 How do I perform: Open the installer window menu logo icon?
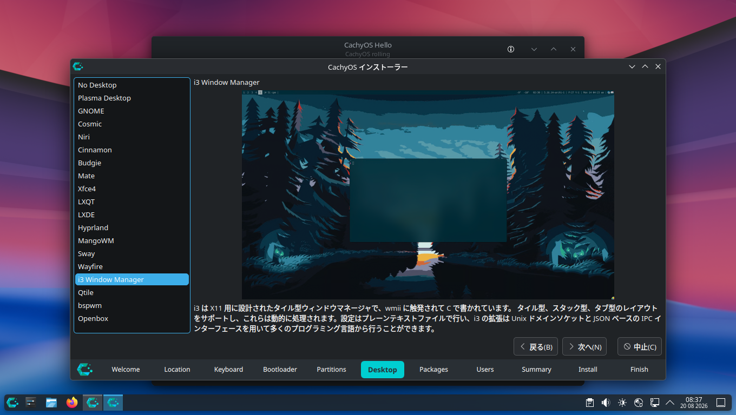pos(78,66)
